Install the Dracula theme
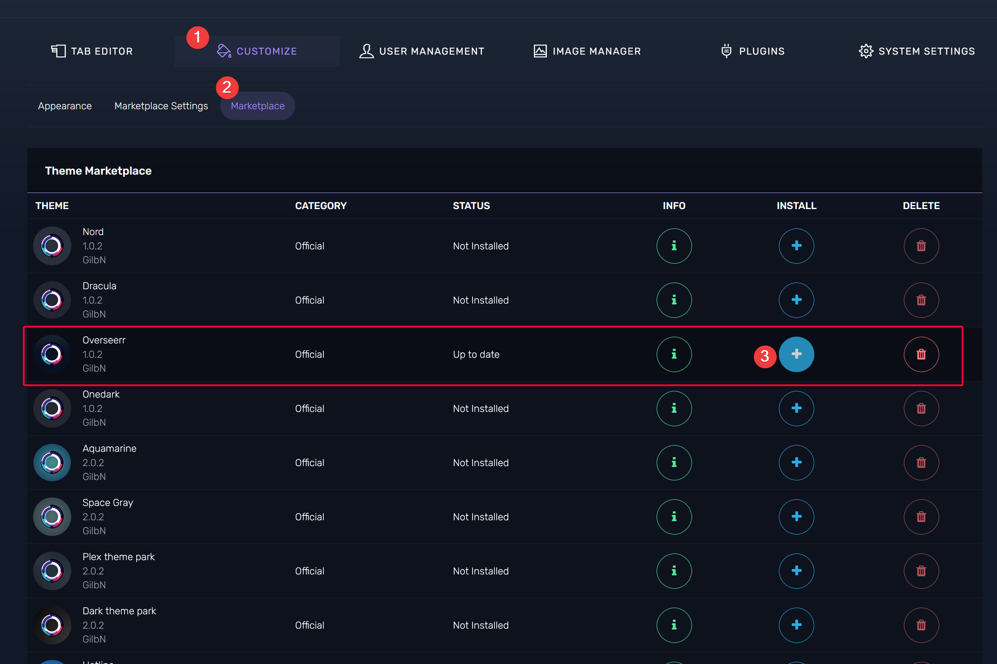Viewport: 997px width, 664px height. point(796,300)
